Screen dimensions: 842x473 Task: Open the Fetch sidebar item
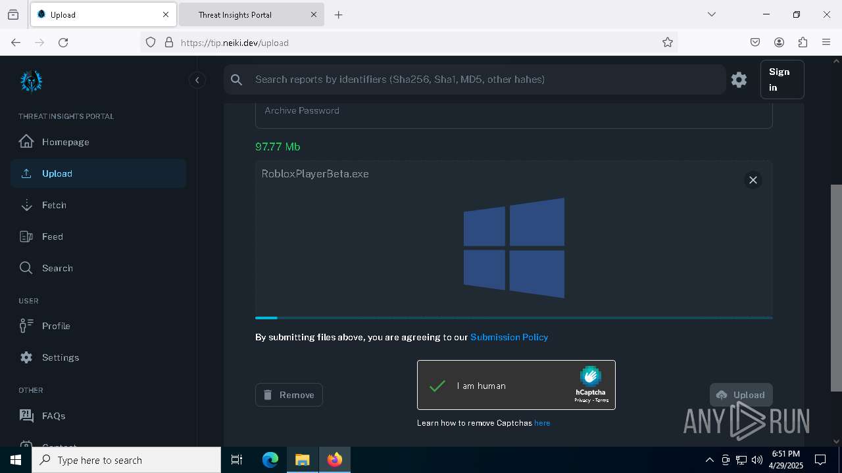click(98, 205)
